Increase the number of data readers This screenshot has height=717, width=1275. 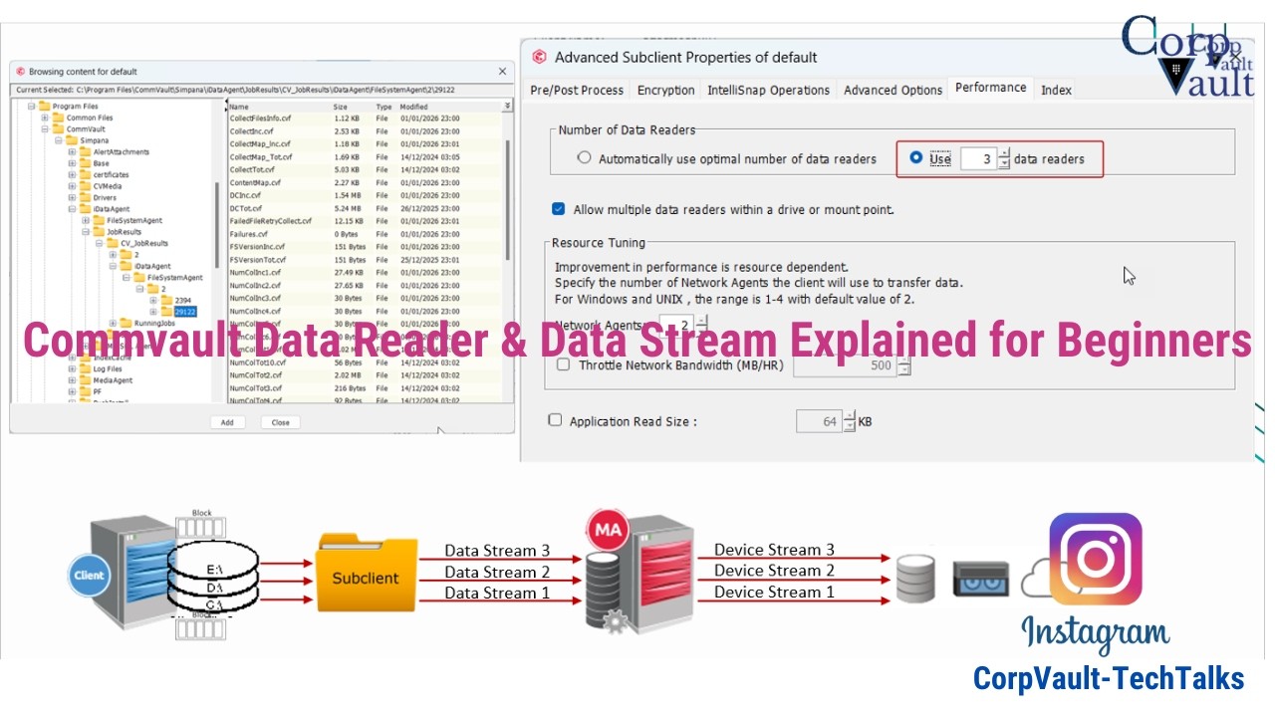coord(1004,152)
